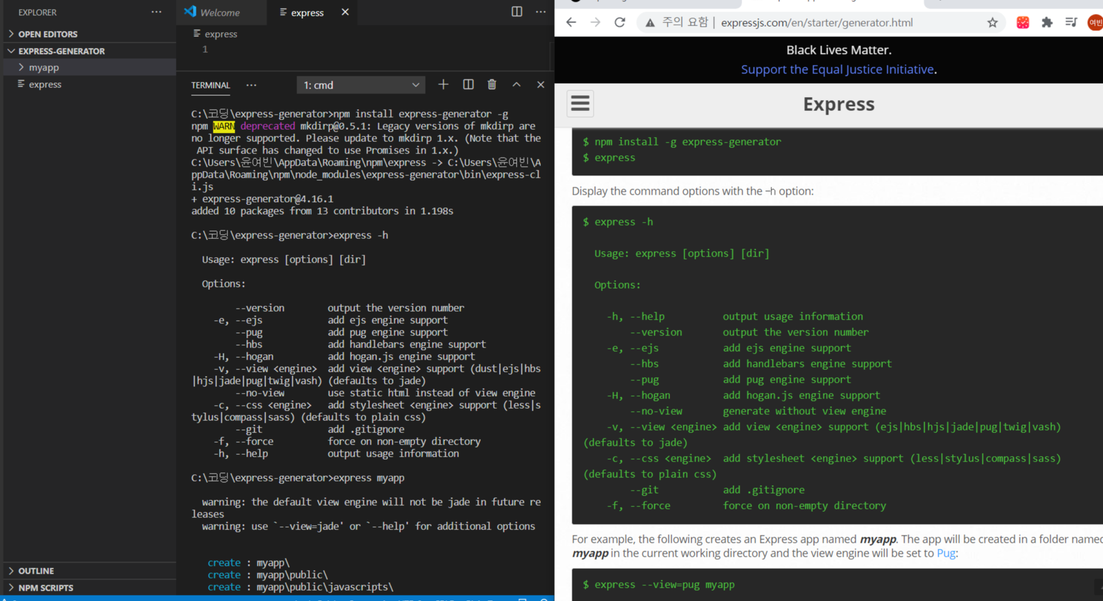Click 'Support the Equal Justice Initiative' link

point(837,69)
